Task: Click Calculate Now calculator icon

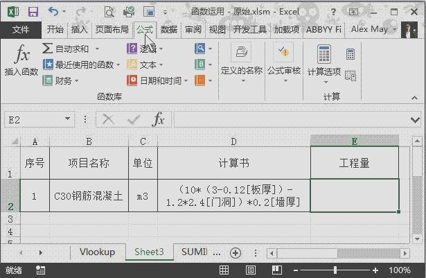Action: pos(350,54)
